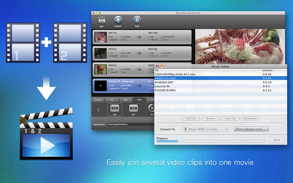Start conversion with the Convert icon
Image resolution: width=293 pixels, height=183 pixels.
click(x=118, y=20)
